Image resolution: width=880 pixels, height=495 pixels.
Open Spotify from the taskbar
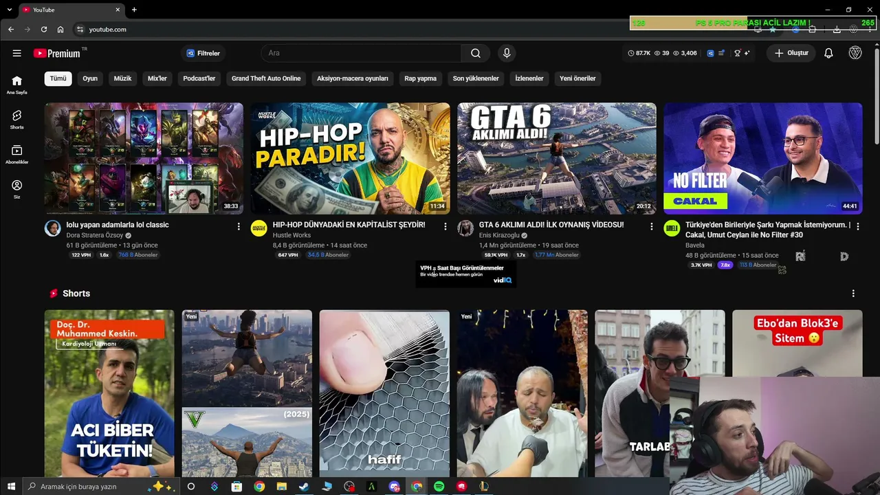tap(439, 486)
